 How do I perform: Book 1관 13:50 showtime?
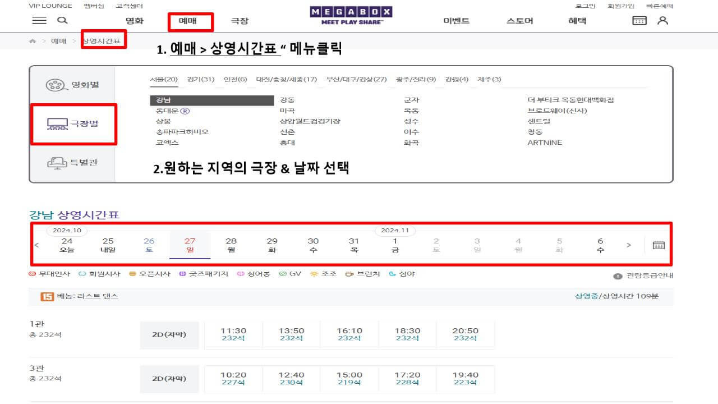pyautogui.click(x=291, y=334)
